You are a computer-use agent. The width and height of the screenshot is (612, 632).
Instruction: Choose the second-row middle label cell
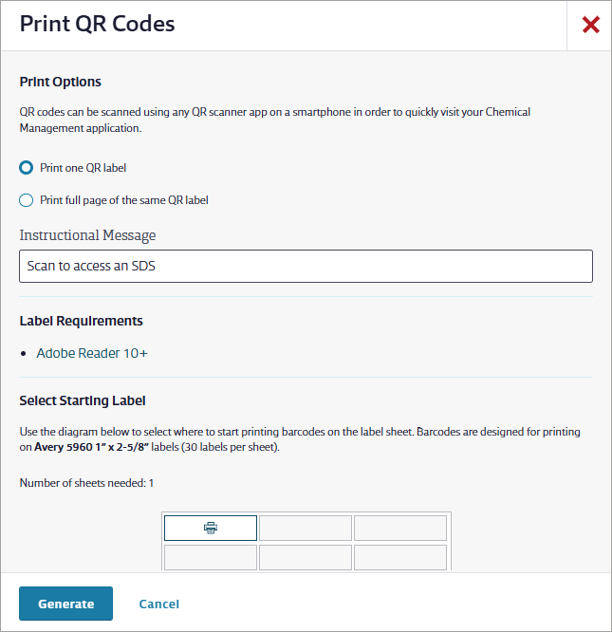point(306,557)
